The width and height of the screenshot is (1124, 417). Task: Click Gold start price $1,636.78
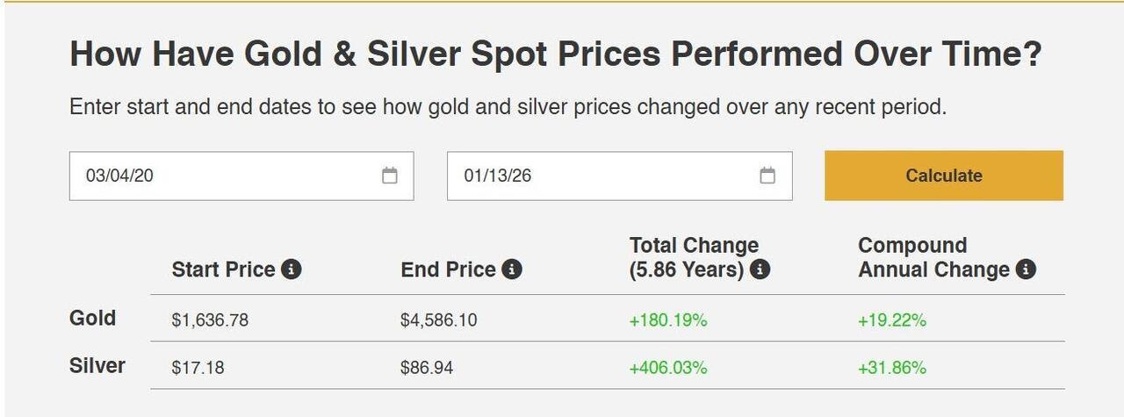(210, 320)
